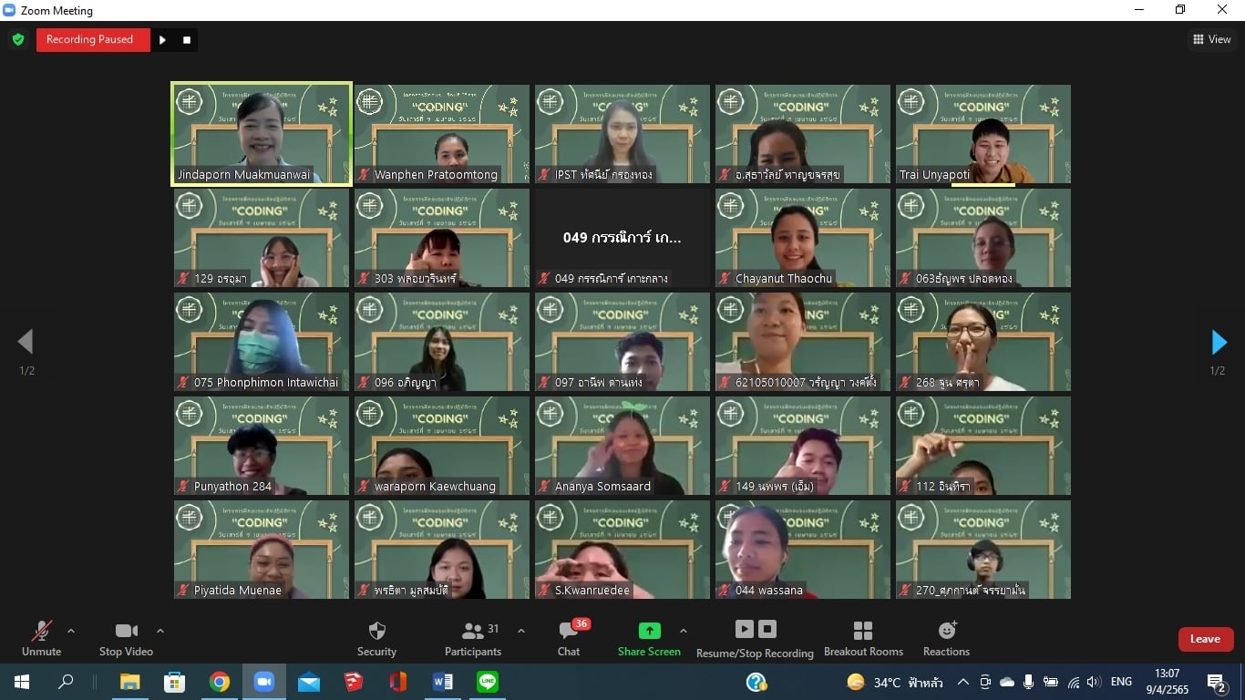The width and height of the screenshot is (1245, 700).
Task: Click stop square beside Recording Paused
Action: pos(187,39)
